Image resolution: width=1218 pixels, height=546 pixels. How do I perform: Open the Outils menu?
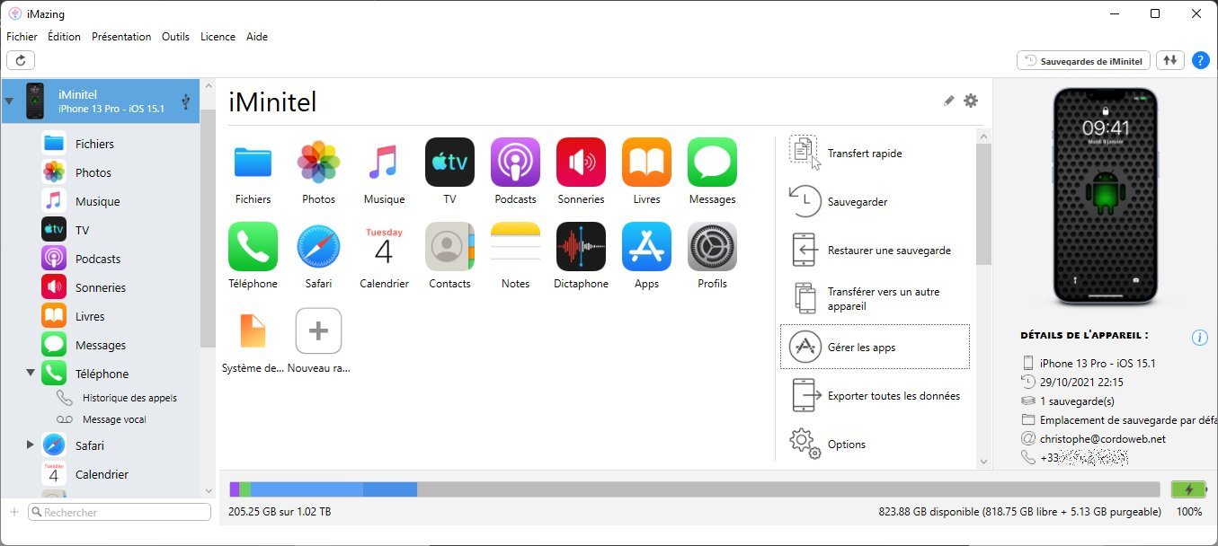[x=175, y=37]
